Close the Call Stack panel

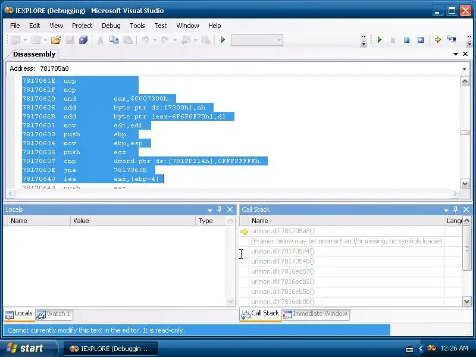tap(466, 209)
